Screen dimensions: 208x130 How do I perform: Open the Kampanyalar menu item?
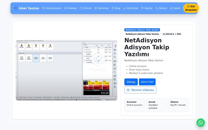(x=52, y=8)
